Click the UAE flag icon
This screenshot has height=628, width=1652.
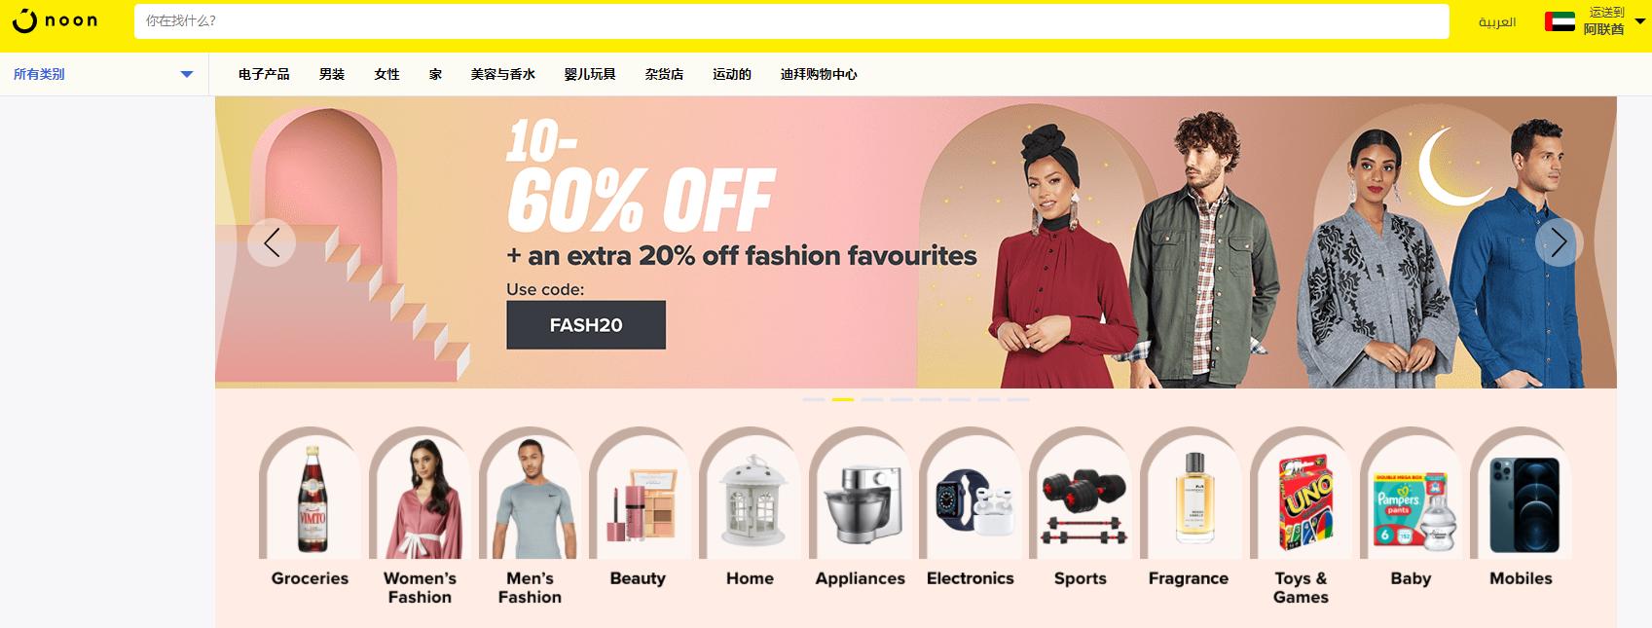pyautogui.click(x=1560, y=21)
